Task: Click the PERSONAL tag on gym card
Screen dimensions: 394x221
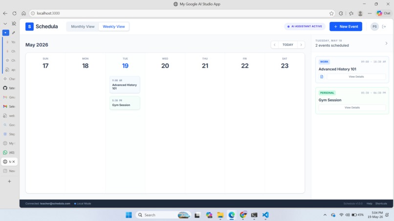Action: (327, 93)
